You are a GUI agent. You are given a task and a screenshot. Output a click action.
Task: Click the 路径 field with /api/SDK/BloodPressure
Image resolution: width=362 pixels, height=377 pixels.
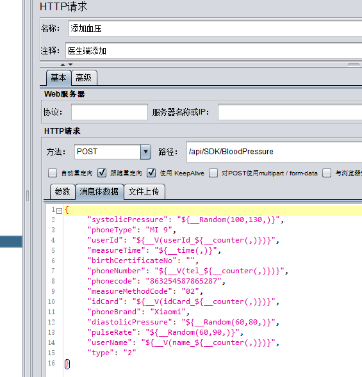point(274,152)
